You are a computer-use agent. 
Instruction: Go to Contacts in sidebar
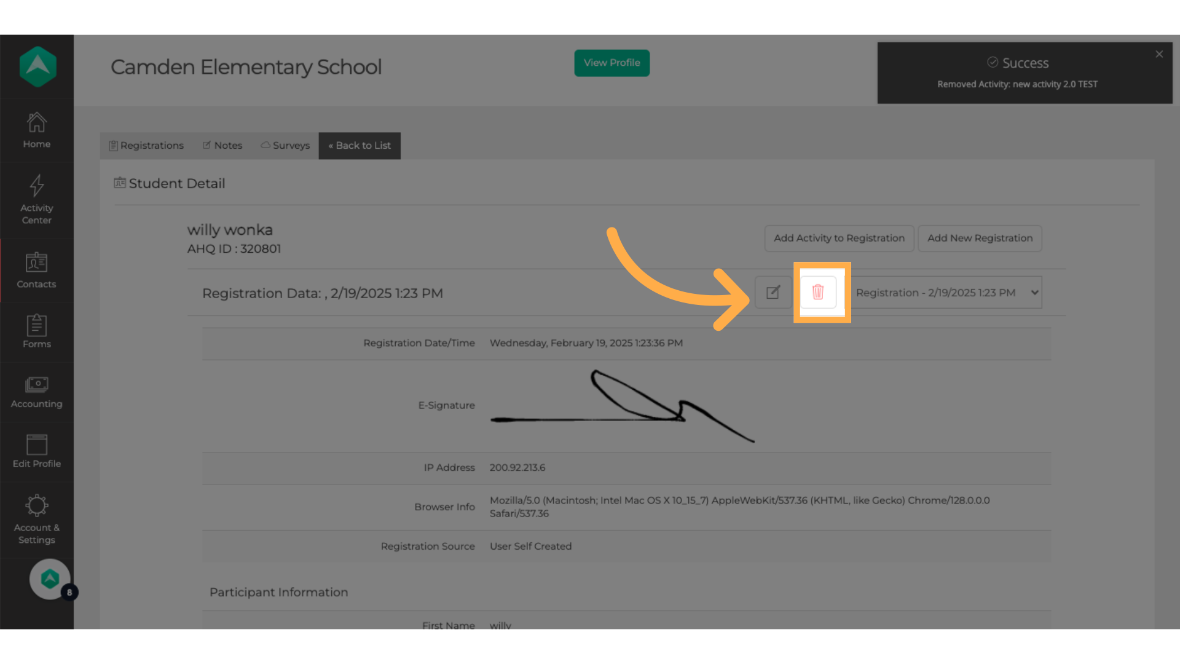tap(37, 271)
